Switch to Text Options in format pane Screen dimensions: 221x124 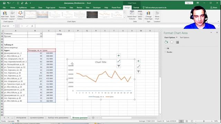pyautogui.click(x=184, y=38)
